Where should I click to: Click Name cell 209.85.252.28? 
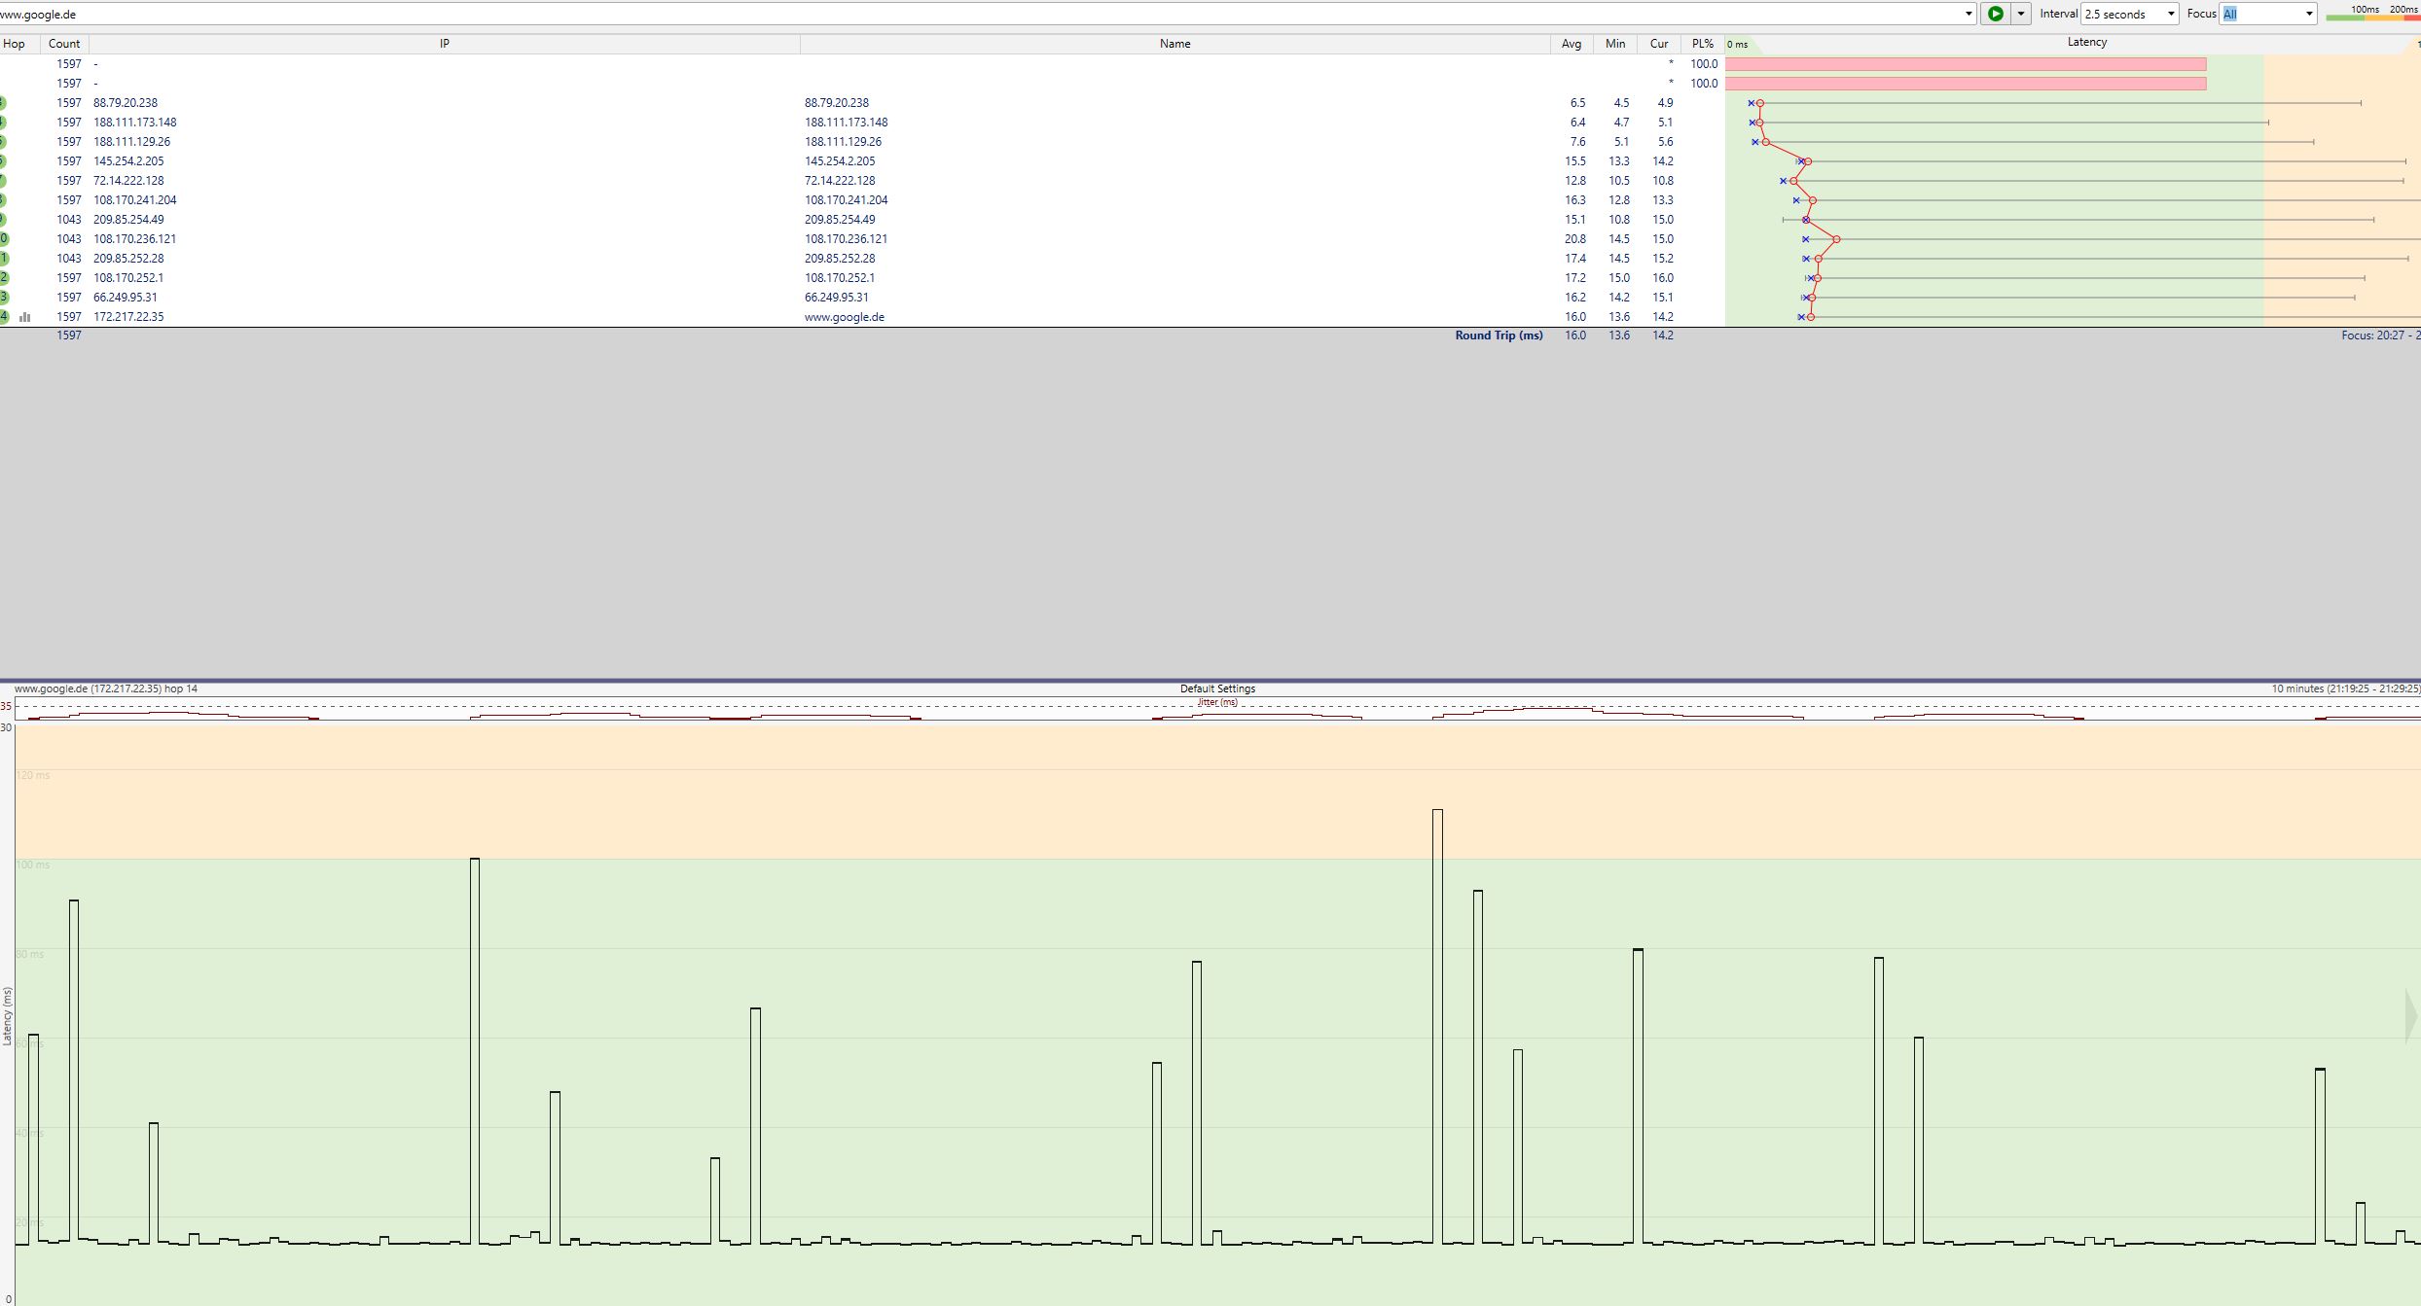(840, 259)
